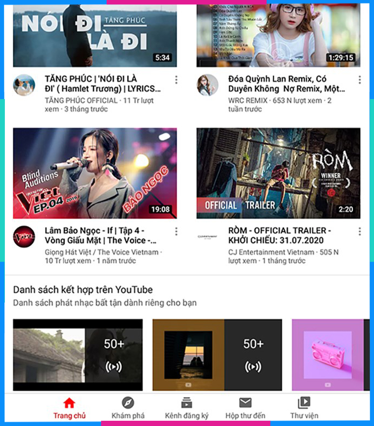This screenshot has height=426, width=374.
Task: Switch to the Kênh đăng ký tab label
Action: [187, 416]
